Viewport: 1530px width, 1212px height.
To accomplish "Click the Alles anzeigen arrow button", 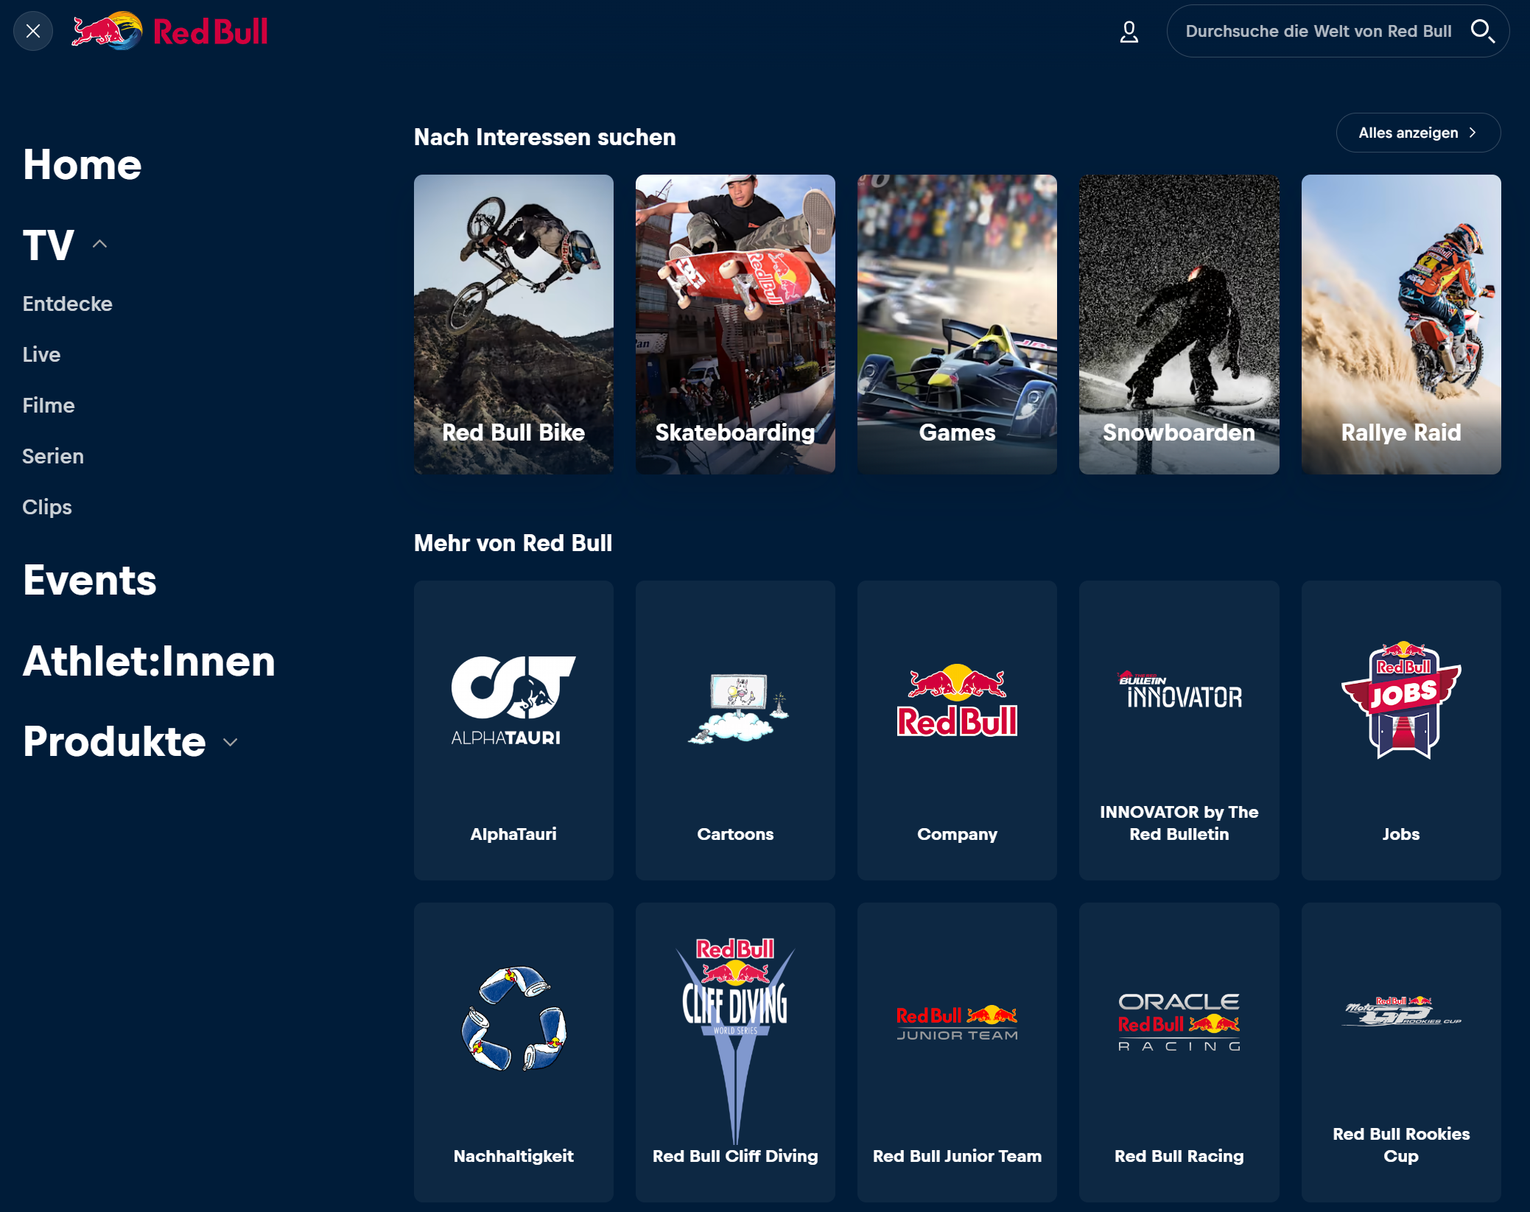I will [1418, 133].
